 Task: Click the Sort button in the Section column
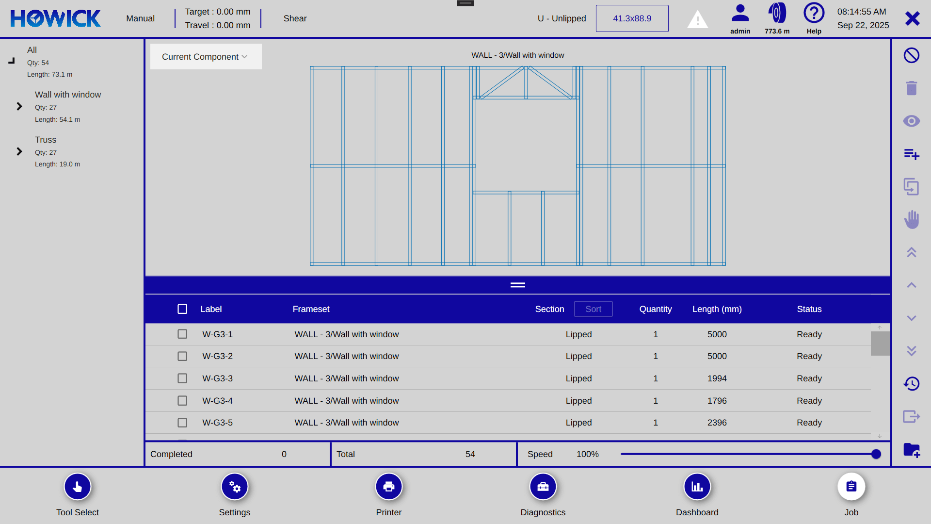point(593,309)
